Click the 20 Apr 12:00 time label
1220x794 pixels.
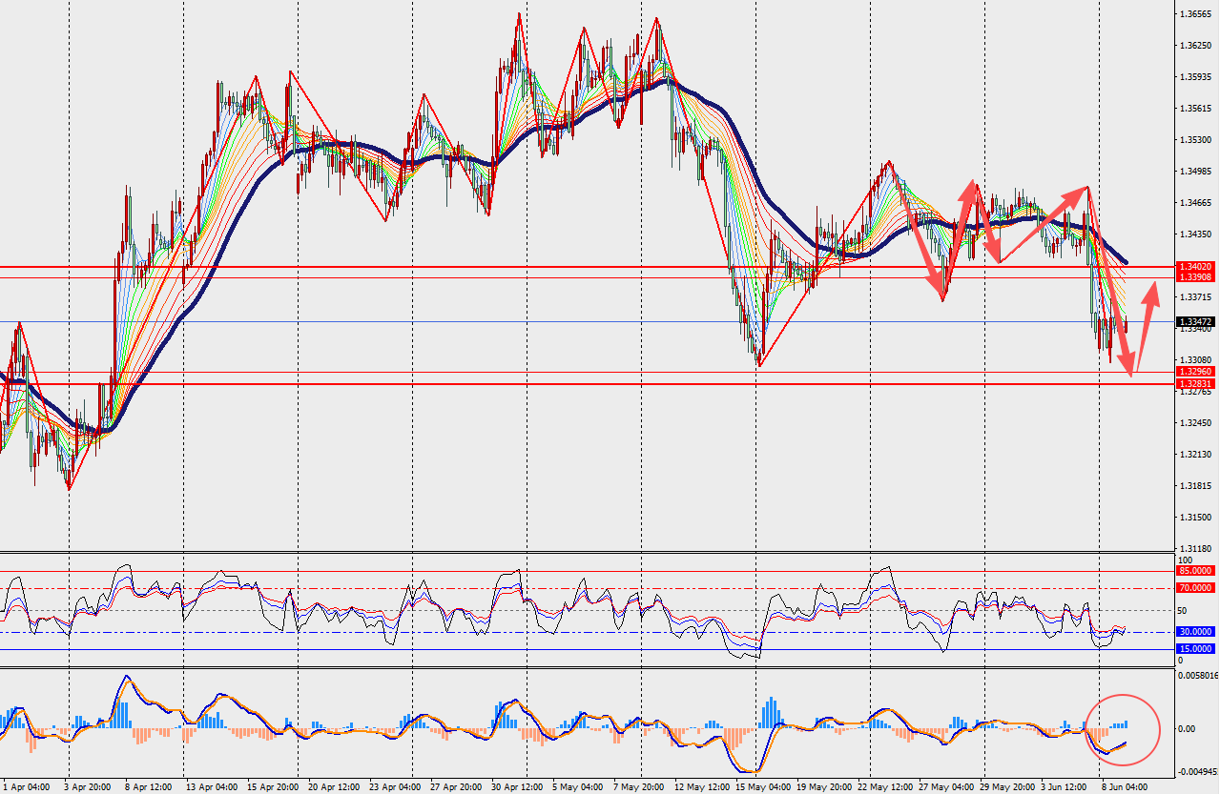[x=333, y=787]
